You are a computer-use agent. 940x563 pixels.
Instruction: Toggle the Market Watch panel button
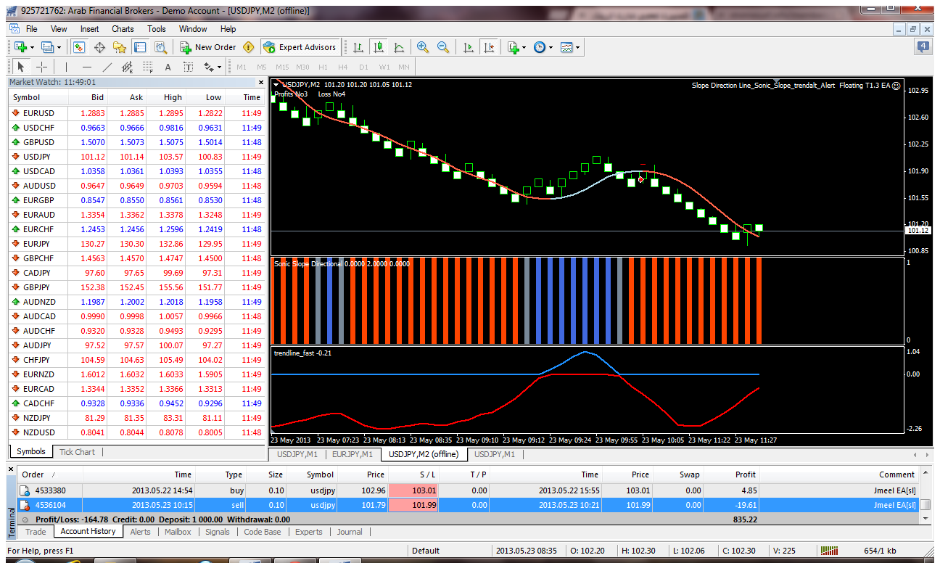80,47
